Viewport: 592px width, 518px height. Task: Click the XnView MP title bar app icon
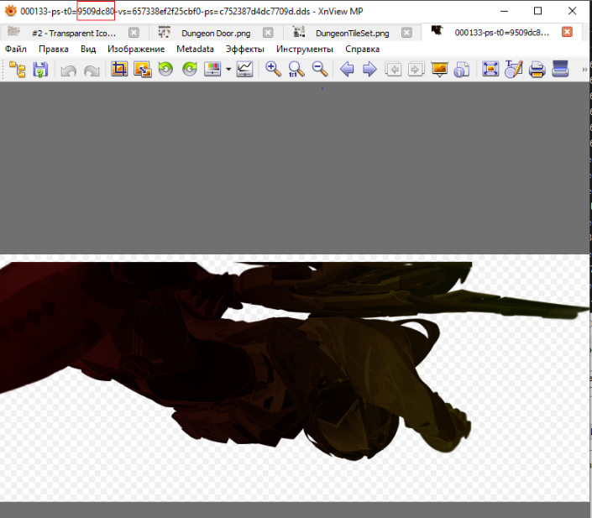11,11
